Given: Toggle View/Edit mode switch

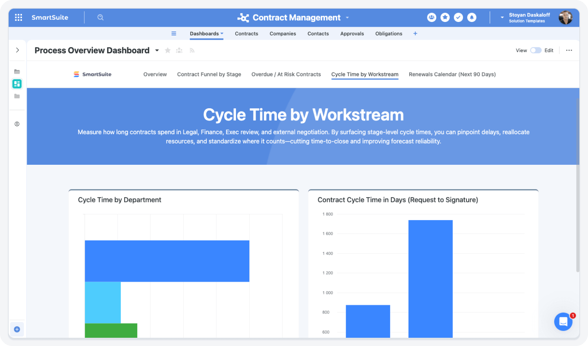Looking at the screenshot, I should (x=536, y=50).
